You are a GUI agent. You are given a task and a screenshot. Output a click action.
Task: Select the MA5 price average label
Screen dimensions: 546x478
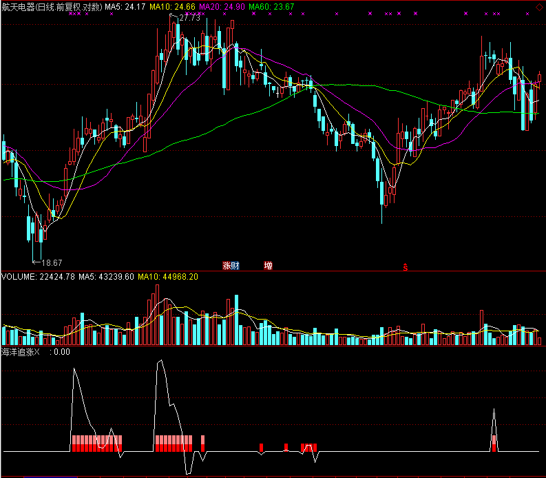[124, 7]
